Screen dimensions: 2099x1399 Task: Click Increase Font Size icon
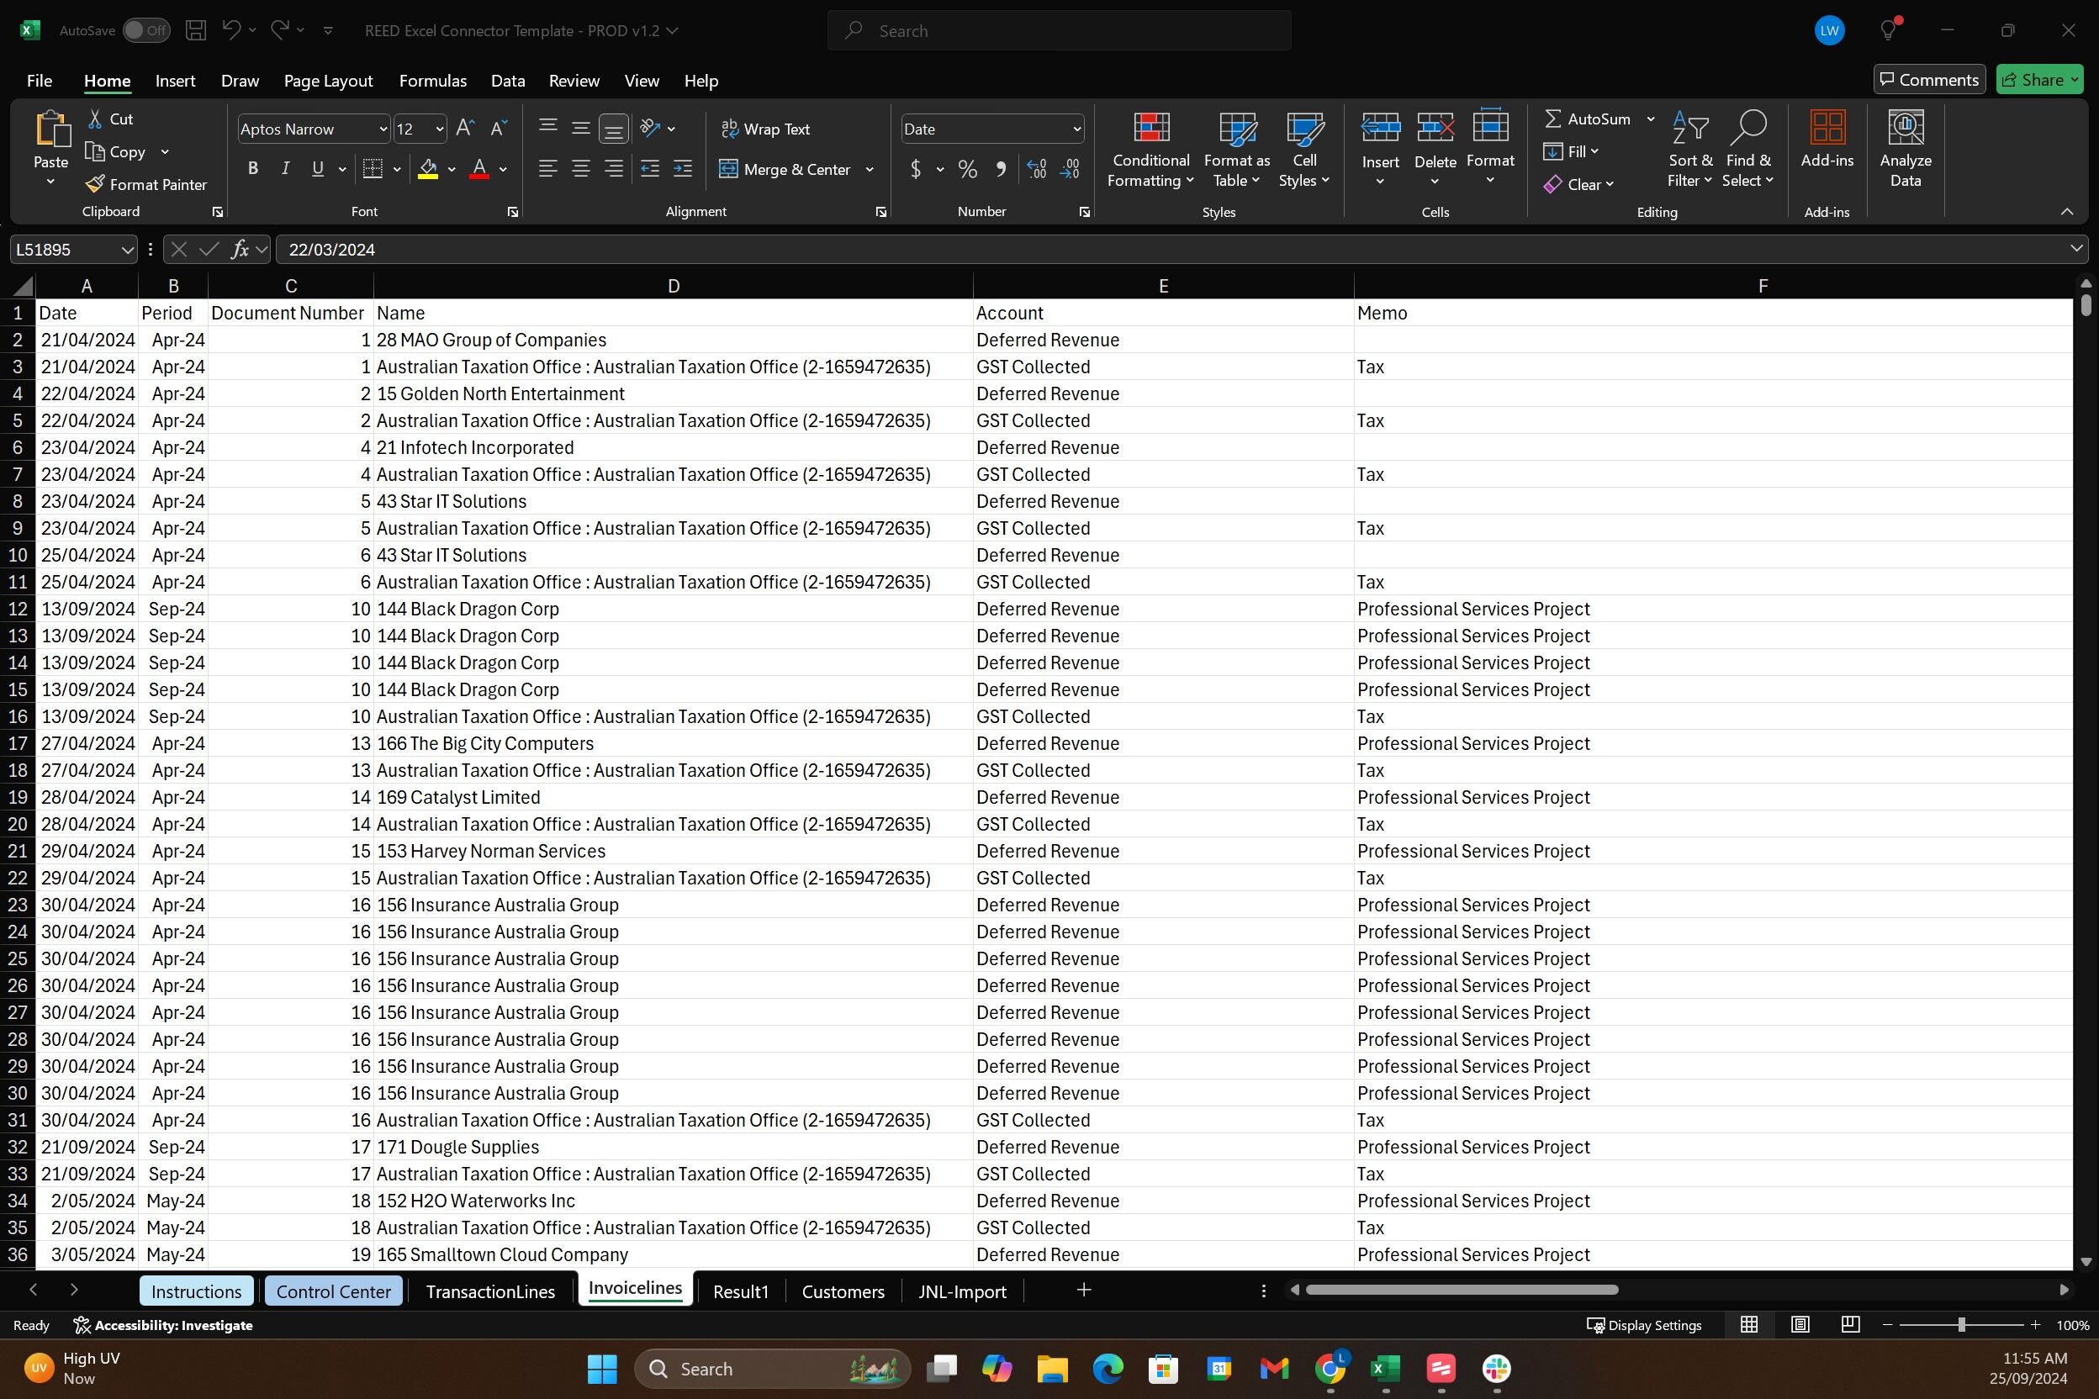point(464,129)
